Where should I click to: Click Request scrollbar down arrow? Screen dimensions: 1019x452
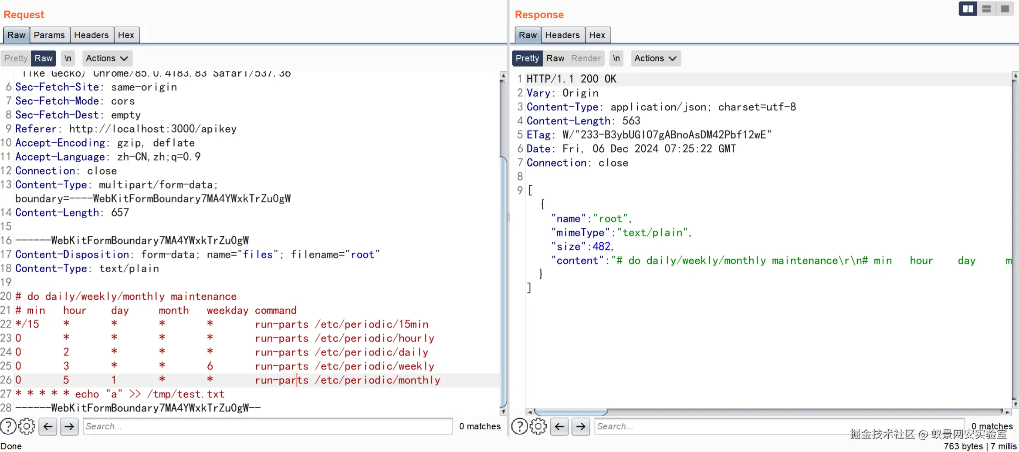click(503, 412)
